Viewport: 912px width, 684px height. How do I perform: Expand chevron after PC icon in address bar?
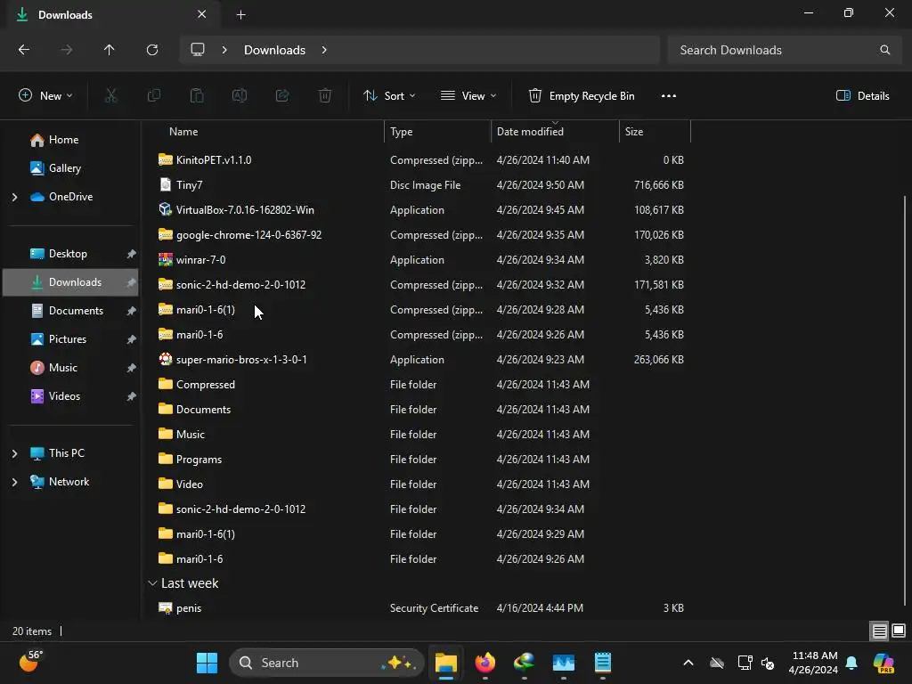pos(224,50)
